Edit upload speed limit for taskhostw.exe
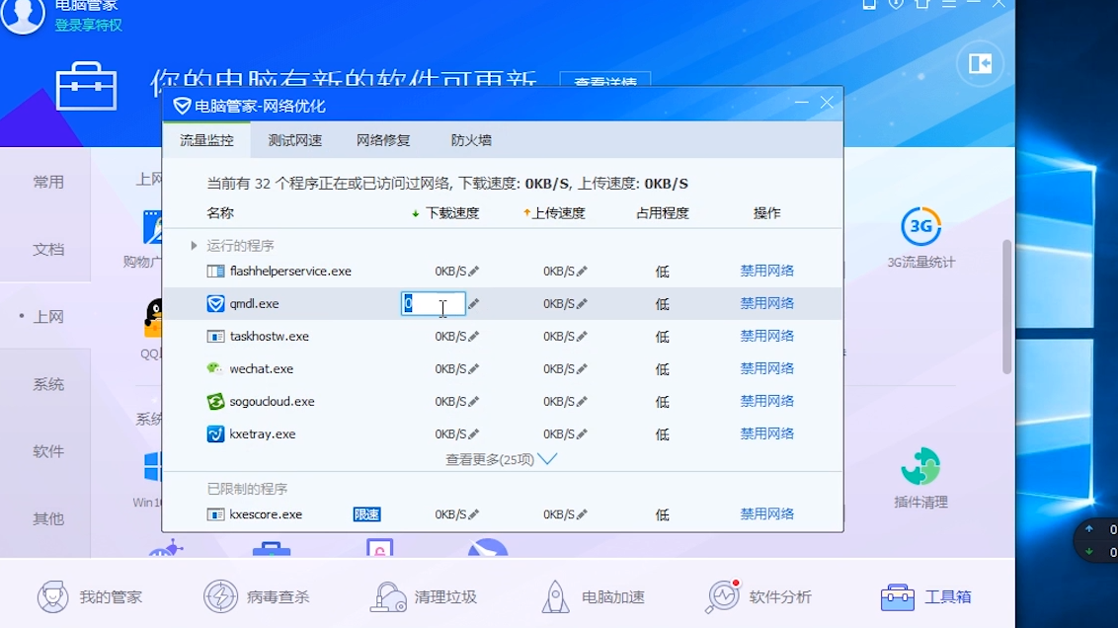This screenshot has height=628, width=1118. [583, 337]
